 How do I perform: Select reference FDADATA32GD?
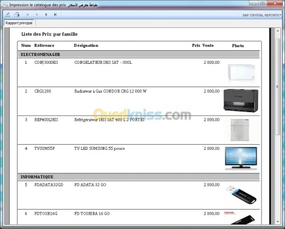(49, 185)
